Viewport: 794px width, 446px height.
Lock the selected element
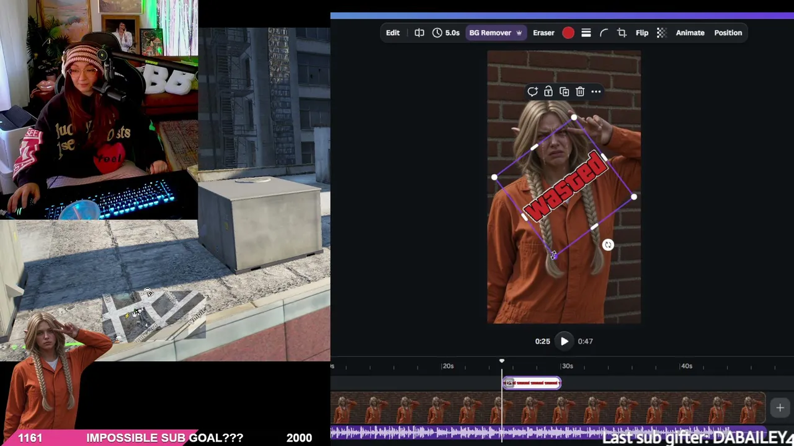[548, 92]
